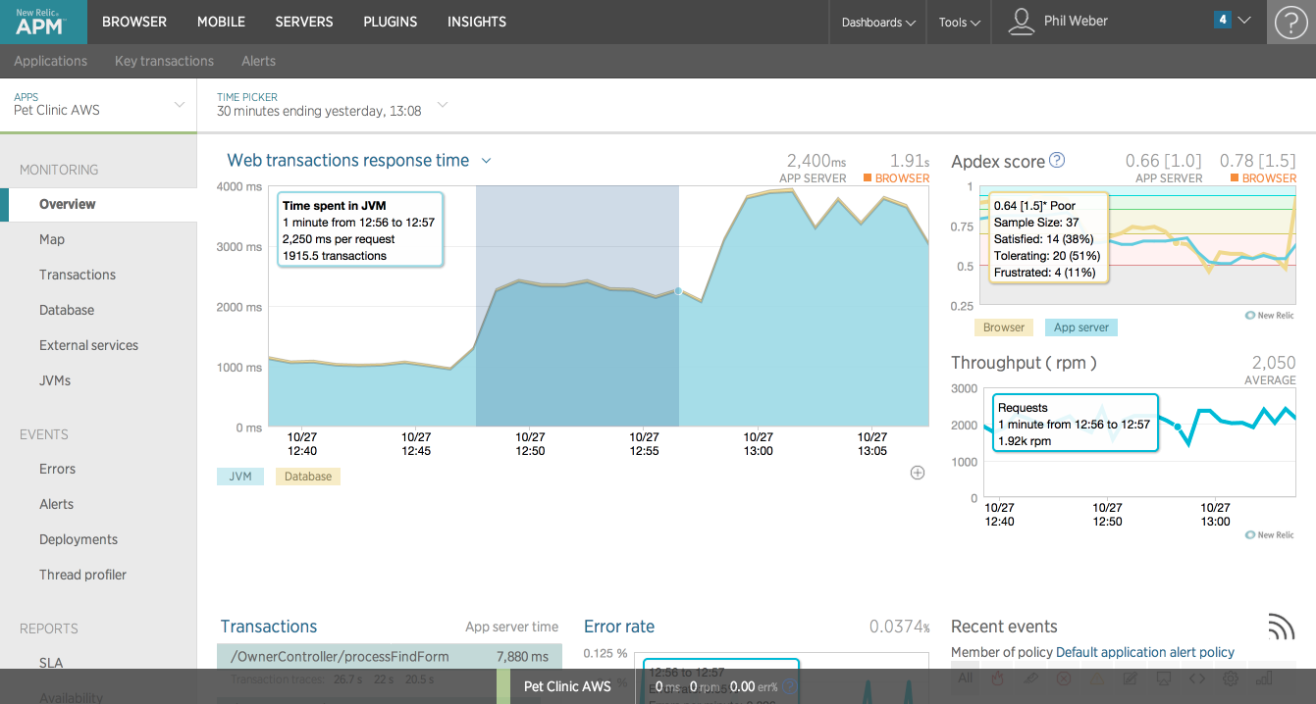Viewport: 1316px width, 704px height.
Task: Open the Key transactions sub-navigation tab
Action: pos(164,61)
